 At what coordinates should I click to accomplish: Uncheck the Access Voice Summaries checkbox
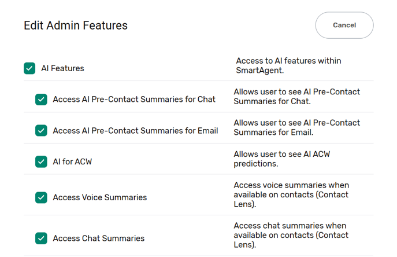click(41, 197)
